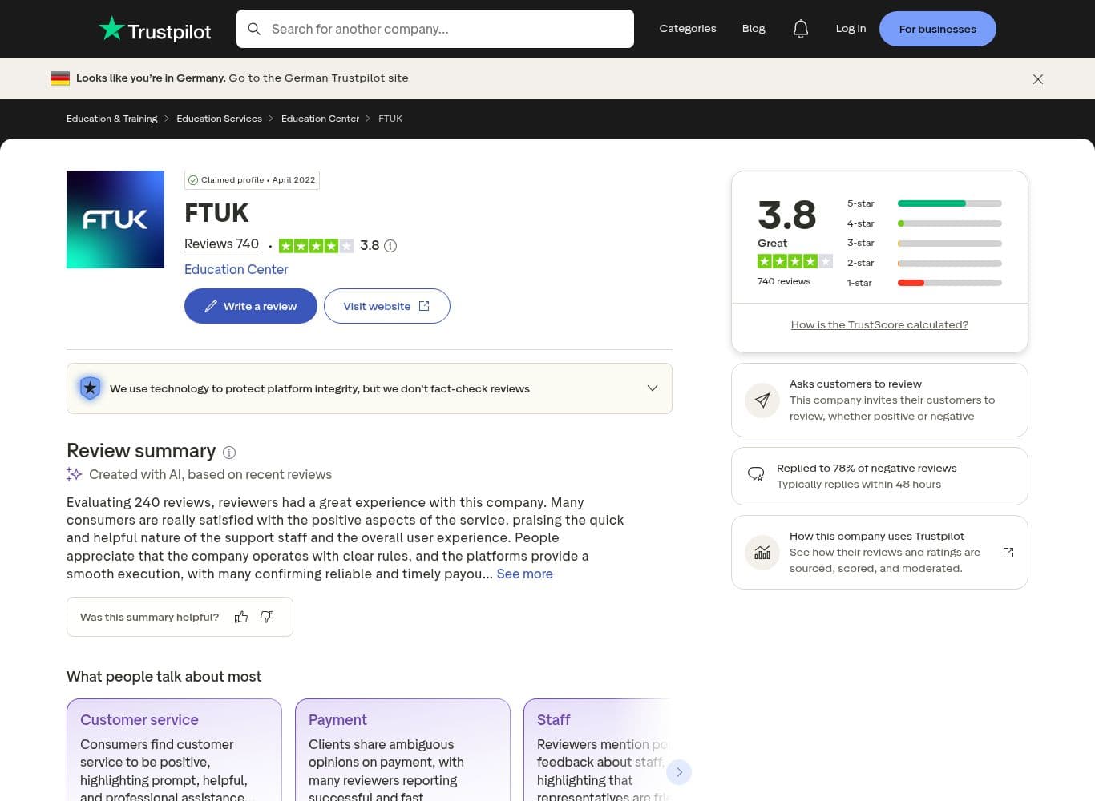Screen dimensions: 1095x801
Task: Click Log in
Action: [x=851, y=29]
